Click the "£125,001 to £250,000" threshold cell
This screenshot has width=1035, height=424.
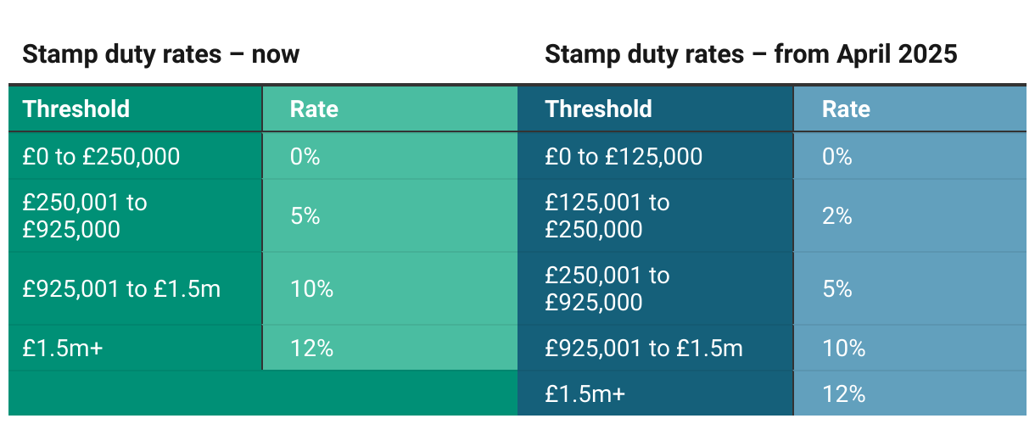tap(607, 215)
